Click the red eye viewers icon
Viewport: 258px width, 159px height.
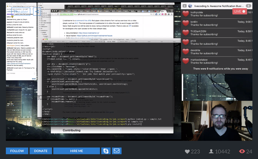pos(242,151)
